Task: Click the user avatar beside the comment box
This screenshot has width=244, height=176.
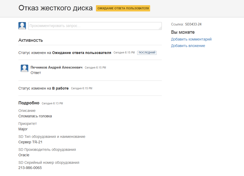Action: (x=22, y=26)
